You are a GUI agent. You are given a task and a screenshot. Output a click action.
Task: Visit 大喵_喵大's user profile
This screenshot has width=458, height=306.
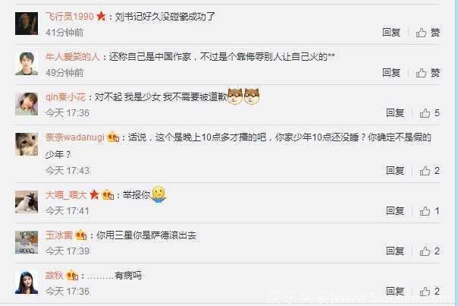[66, 195]
